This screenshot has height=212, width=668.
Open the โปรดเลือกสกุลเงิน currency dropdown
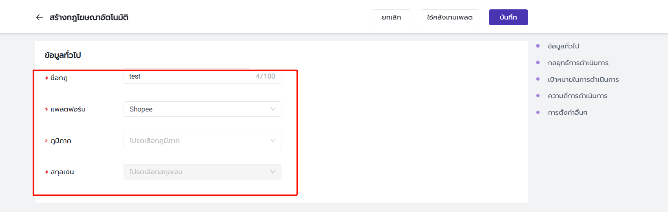point(196,172)
